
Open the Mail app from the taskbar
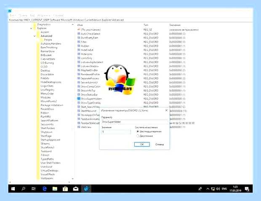tap(76, 189)
